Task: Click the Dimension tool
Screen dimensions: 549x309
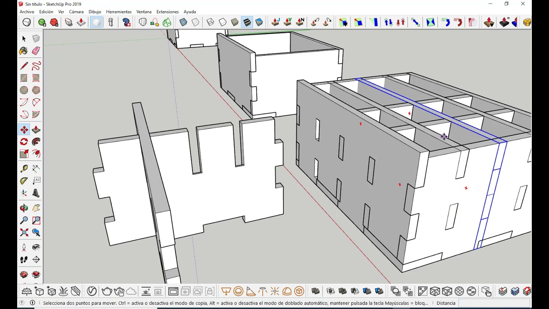Action: [x=36, y=169]
